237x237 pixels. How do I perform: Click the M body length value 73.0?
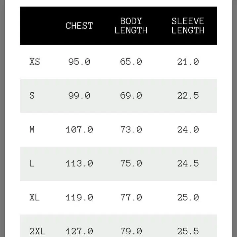point(131,130)
